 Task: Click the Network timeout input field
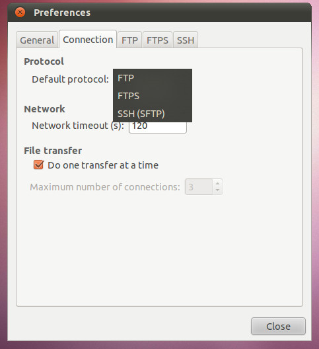(x=158, y=128)
